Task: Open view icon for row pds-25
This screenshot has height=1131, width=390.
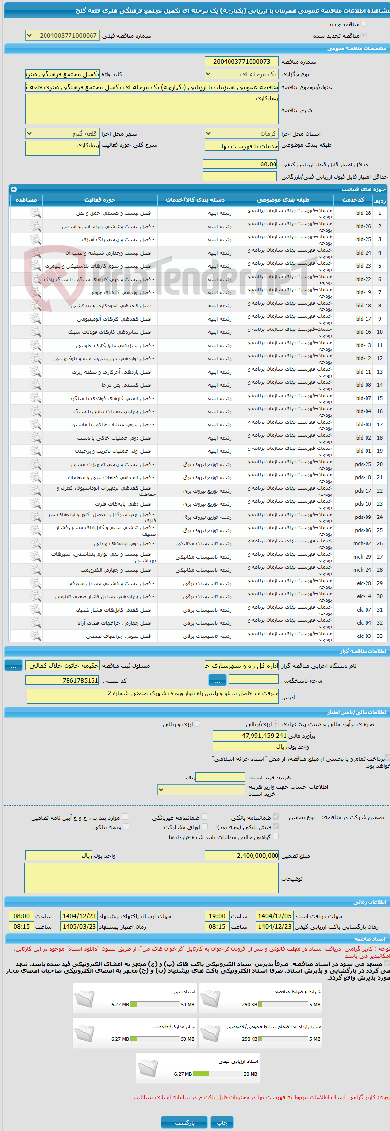Action: pyautogui.click(x=35, y=464)
